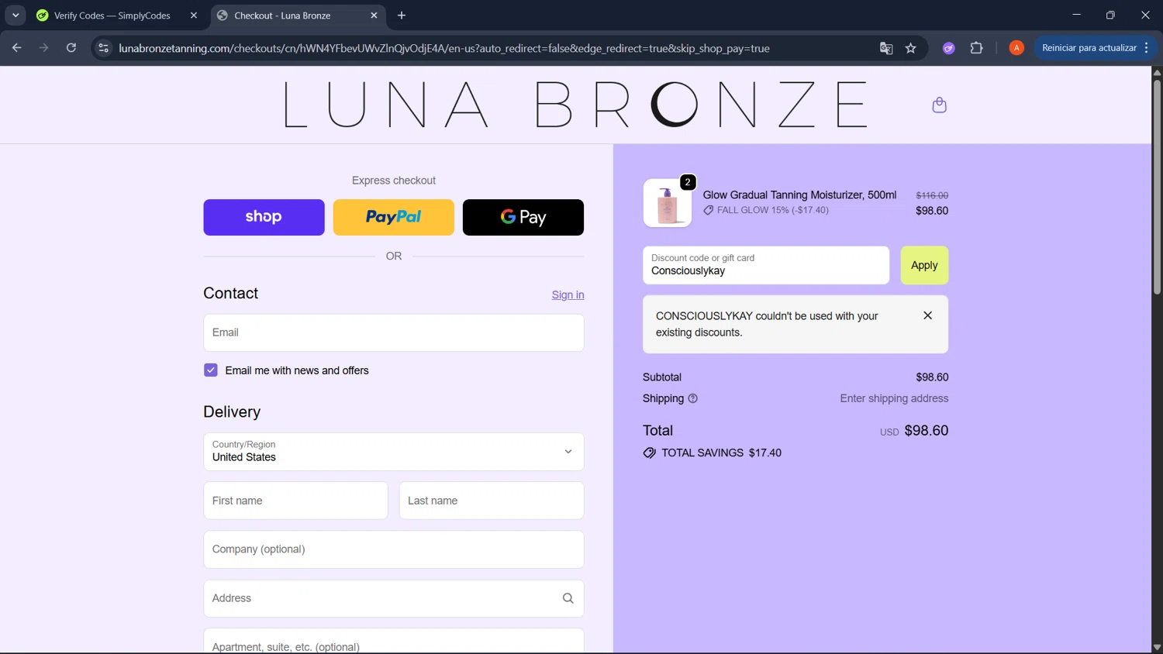Pay with PayPal express checkout

coord(394,217)
